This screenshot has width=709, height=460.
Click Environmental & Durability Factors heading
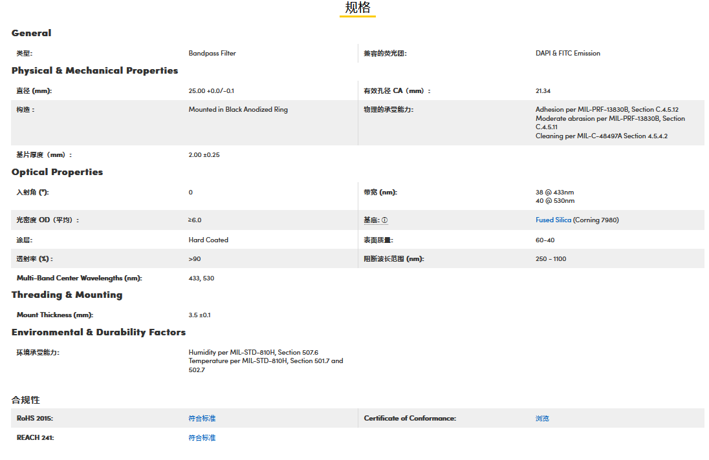tap(98, 332)
